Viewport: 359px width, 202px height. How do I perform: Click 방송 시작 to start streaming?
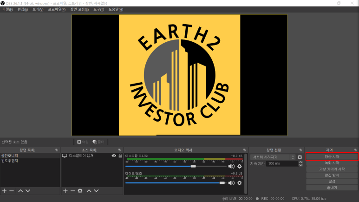point(332,156)
